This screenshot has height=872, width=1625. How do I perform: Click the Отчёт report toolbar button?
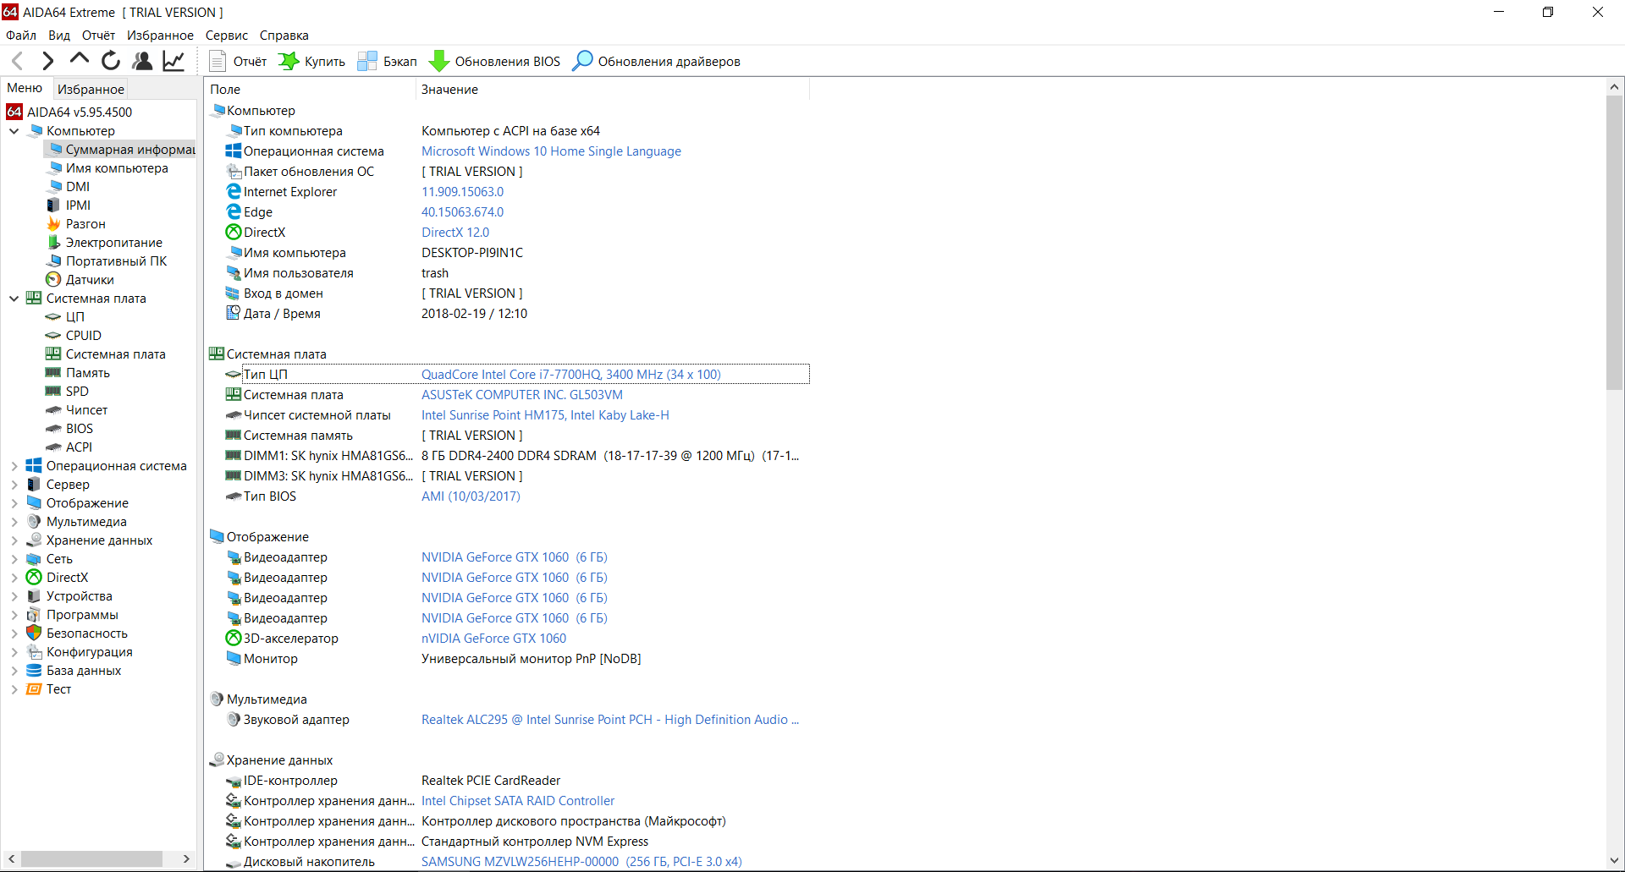point(238,61)
